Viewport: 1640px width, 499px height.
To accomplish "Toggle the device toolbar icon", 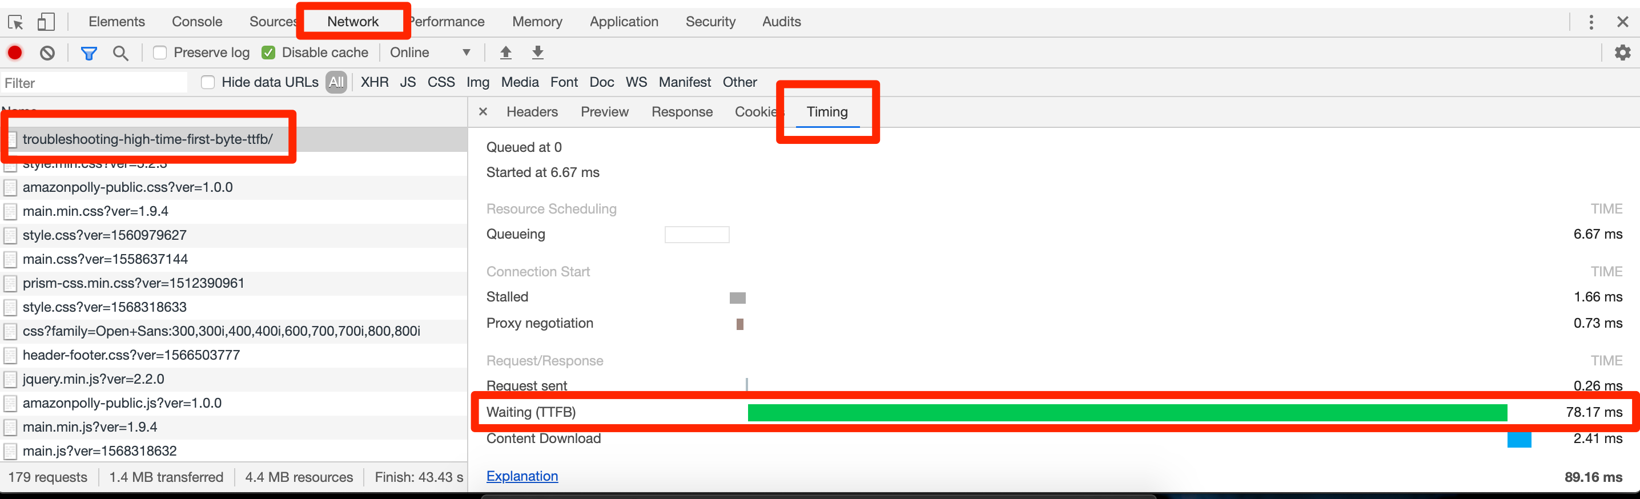I will (46, 22).
